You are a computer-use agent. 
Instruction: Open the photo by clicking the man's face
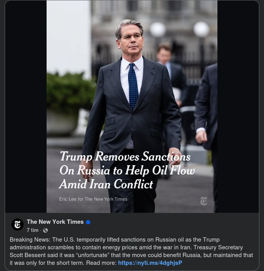(130, 38)
